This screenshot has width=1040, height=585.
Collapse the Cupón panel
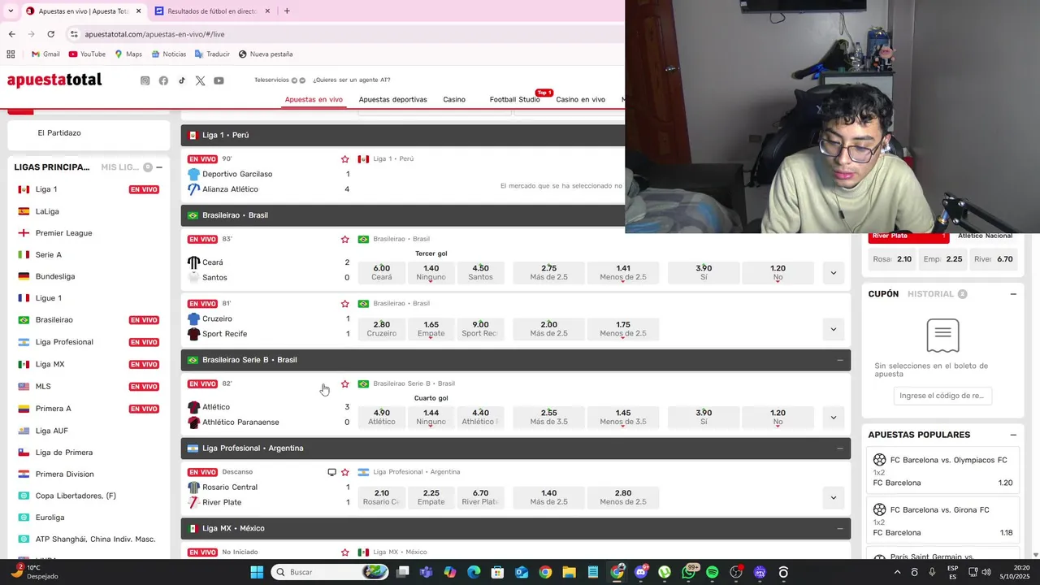(x=1013, y=294)
